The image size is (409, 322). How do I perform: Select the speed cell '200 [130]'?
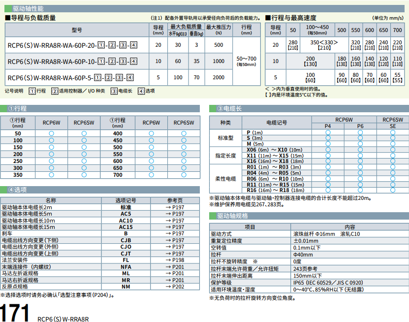coord(311,61)
